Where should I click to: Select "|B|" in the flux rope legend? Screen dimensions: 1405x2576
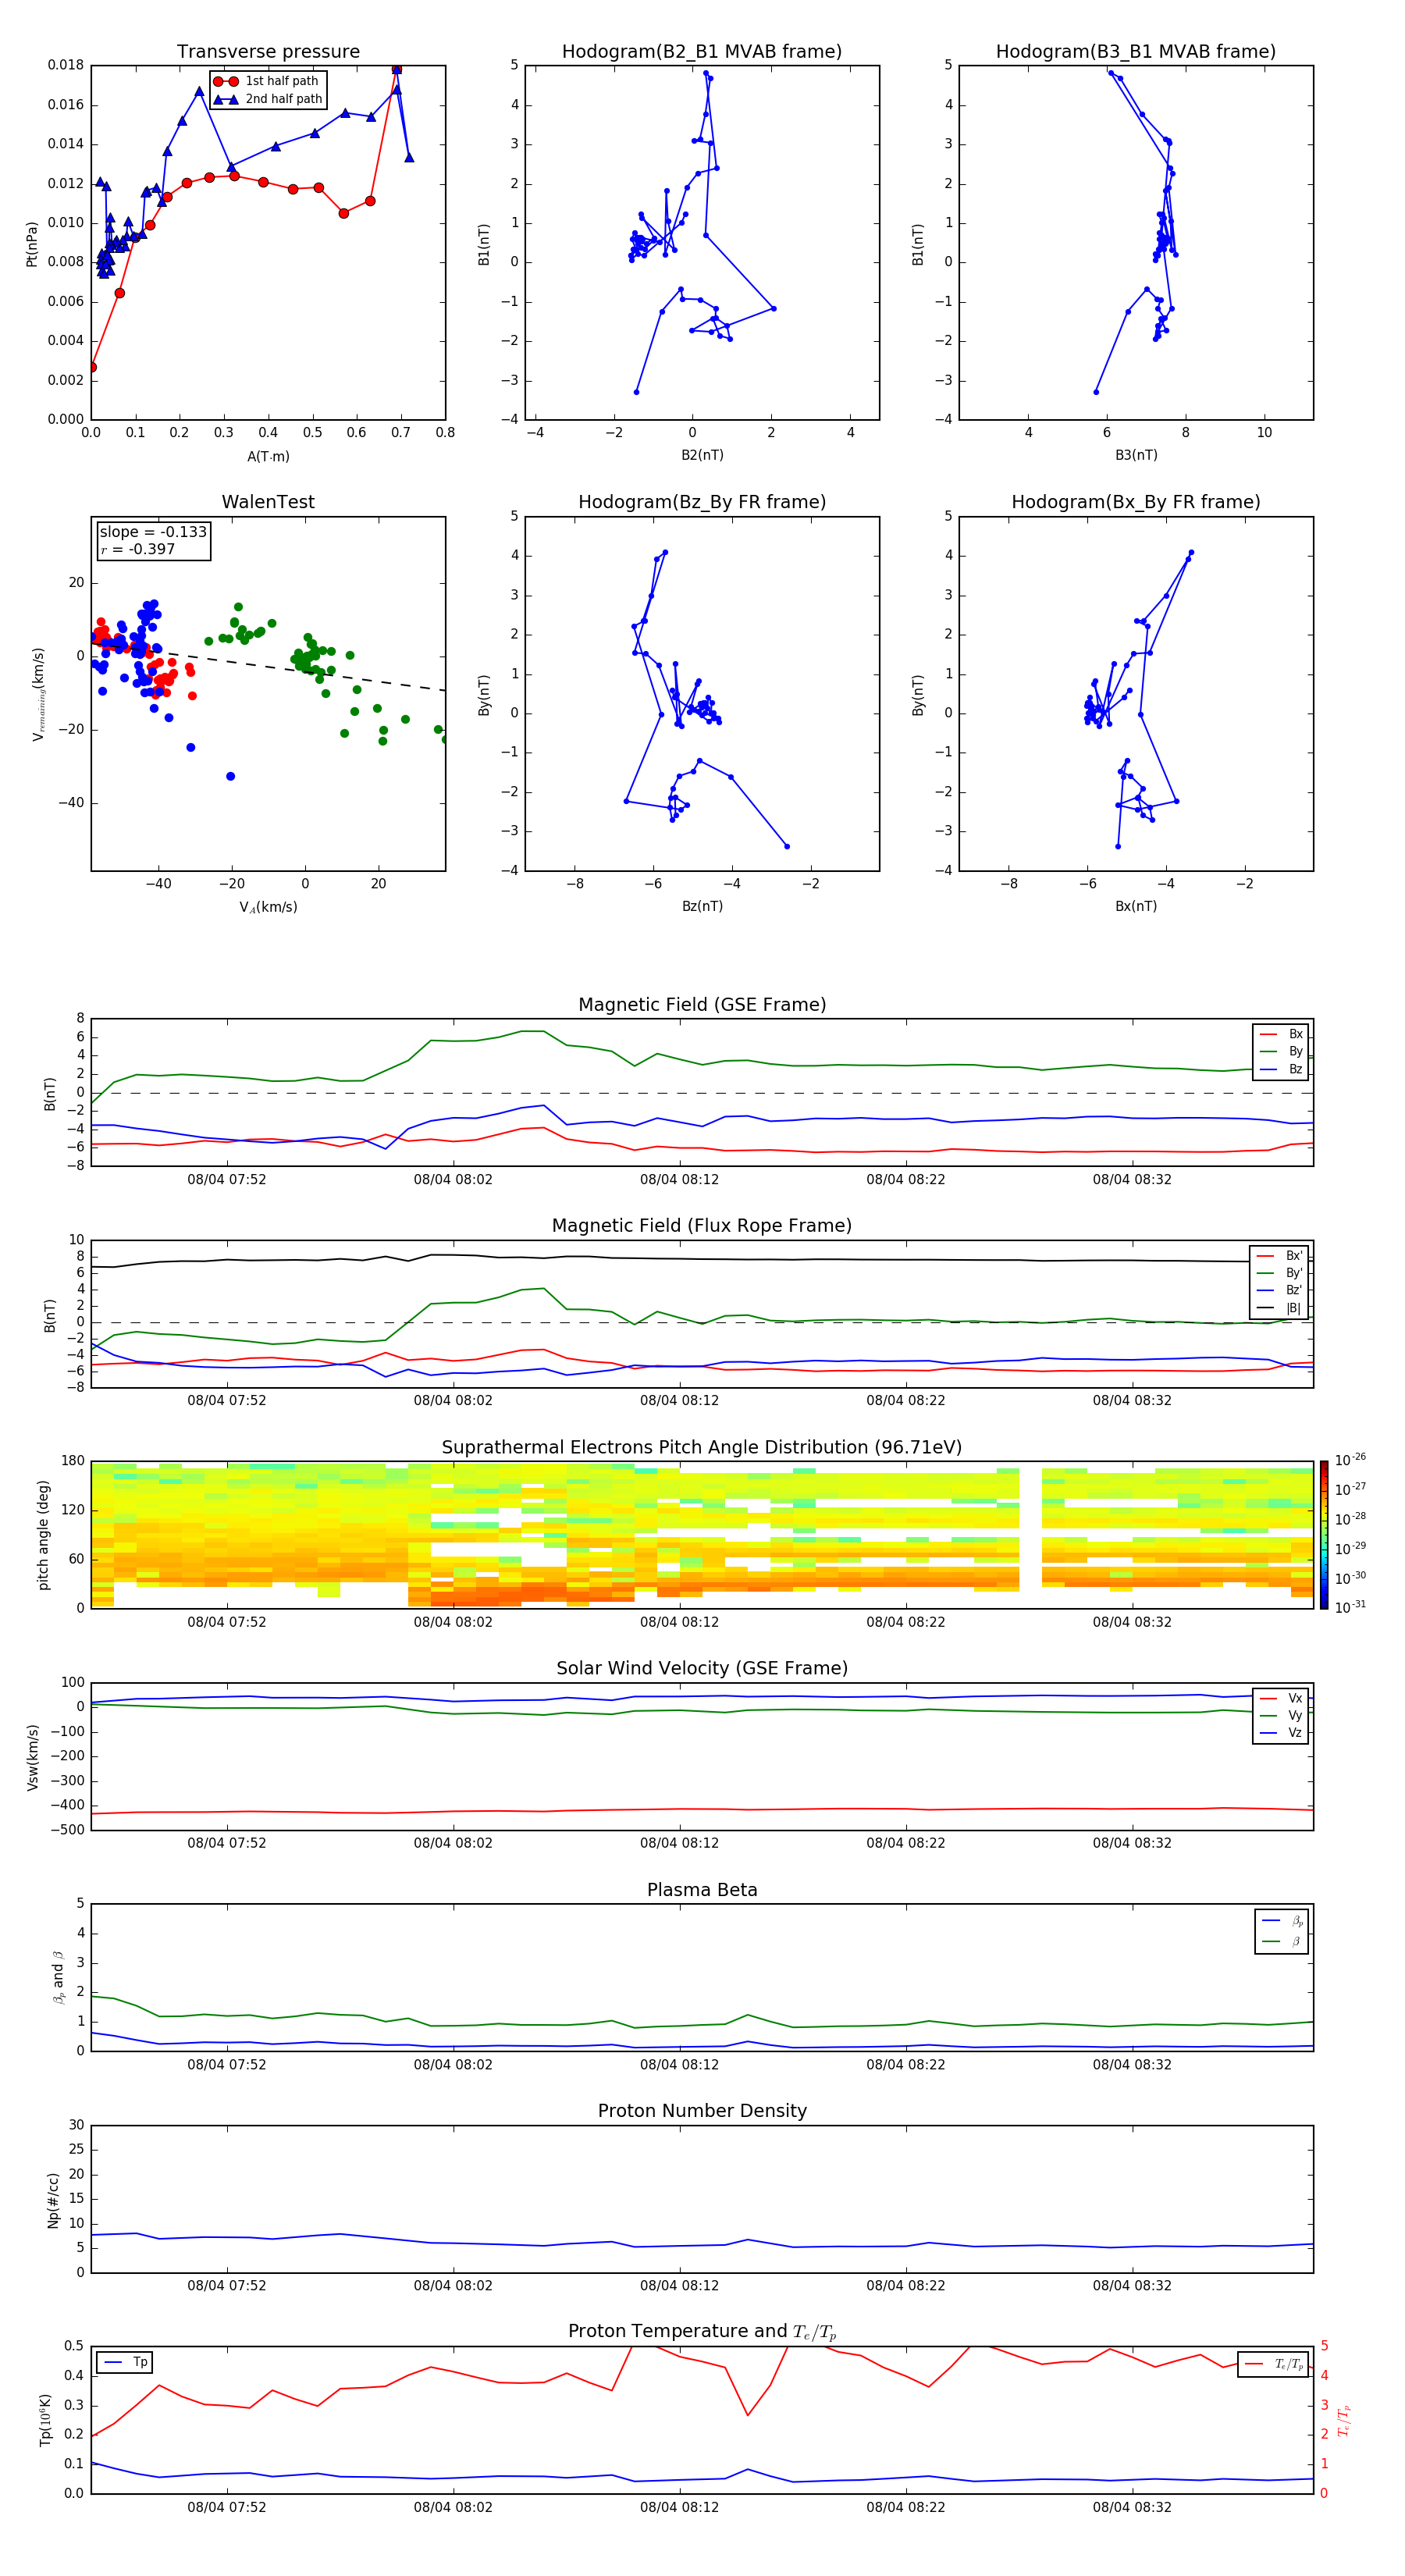coord(1280,1308)
